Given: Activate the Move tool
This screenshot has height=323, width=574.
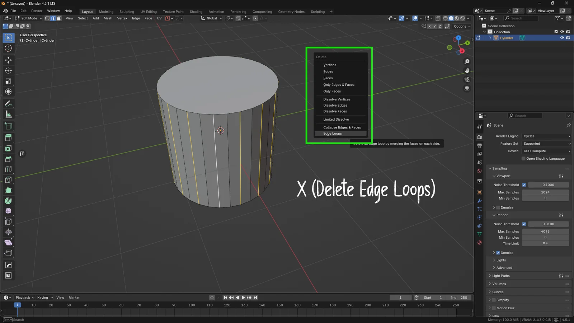Looking at the screenshot, I should click(x=8, y=60).
